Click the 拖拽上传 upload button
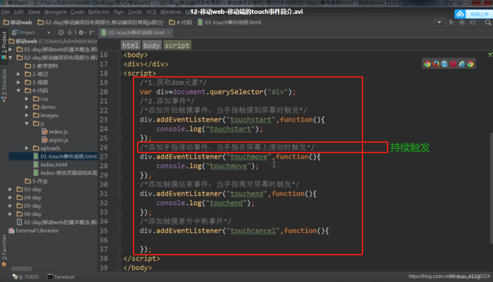493x282 pixels. 479,14
